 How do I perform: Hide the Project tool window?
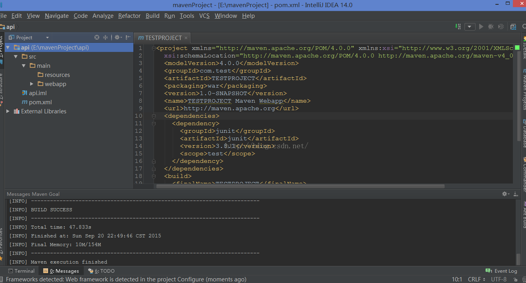point(128,37)
